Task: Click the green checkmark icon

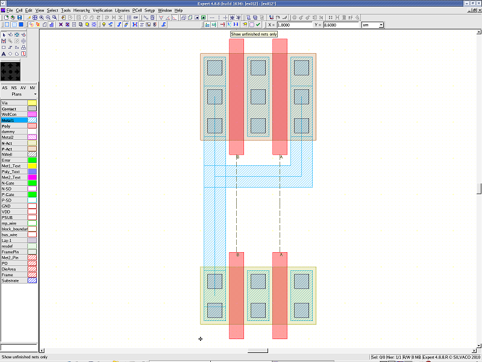Action: tap(258, 25)
